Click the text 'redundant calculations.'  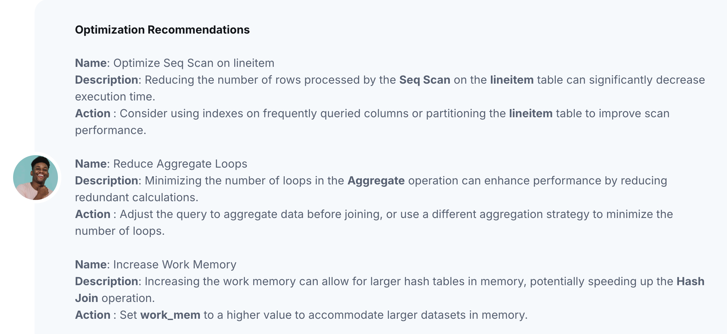(x=137, y=197)
